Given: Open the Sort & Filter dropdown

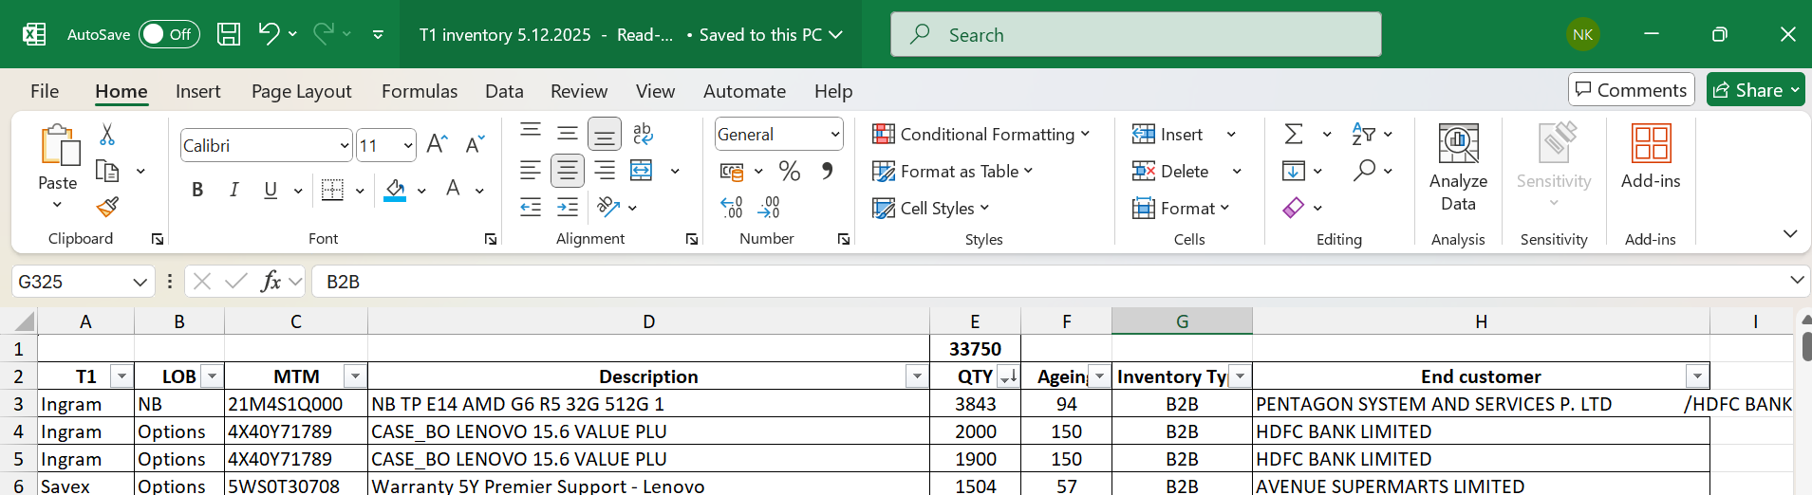Looking at the screenshot, I should 1373,134.
